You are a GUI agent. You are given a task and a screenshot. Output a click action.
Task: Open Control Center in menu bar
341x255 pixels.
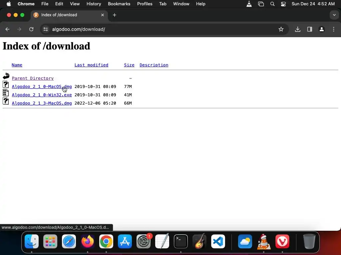pyautogui.click(x=283, y=4)
